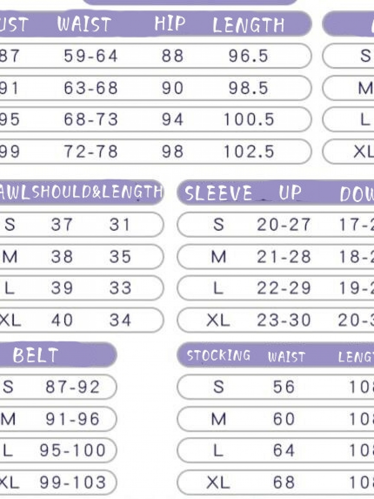Click the SLEEVE table header

pyautogui.click(x=218, y=193)
